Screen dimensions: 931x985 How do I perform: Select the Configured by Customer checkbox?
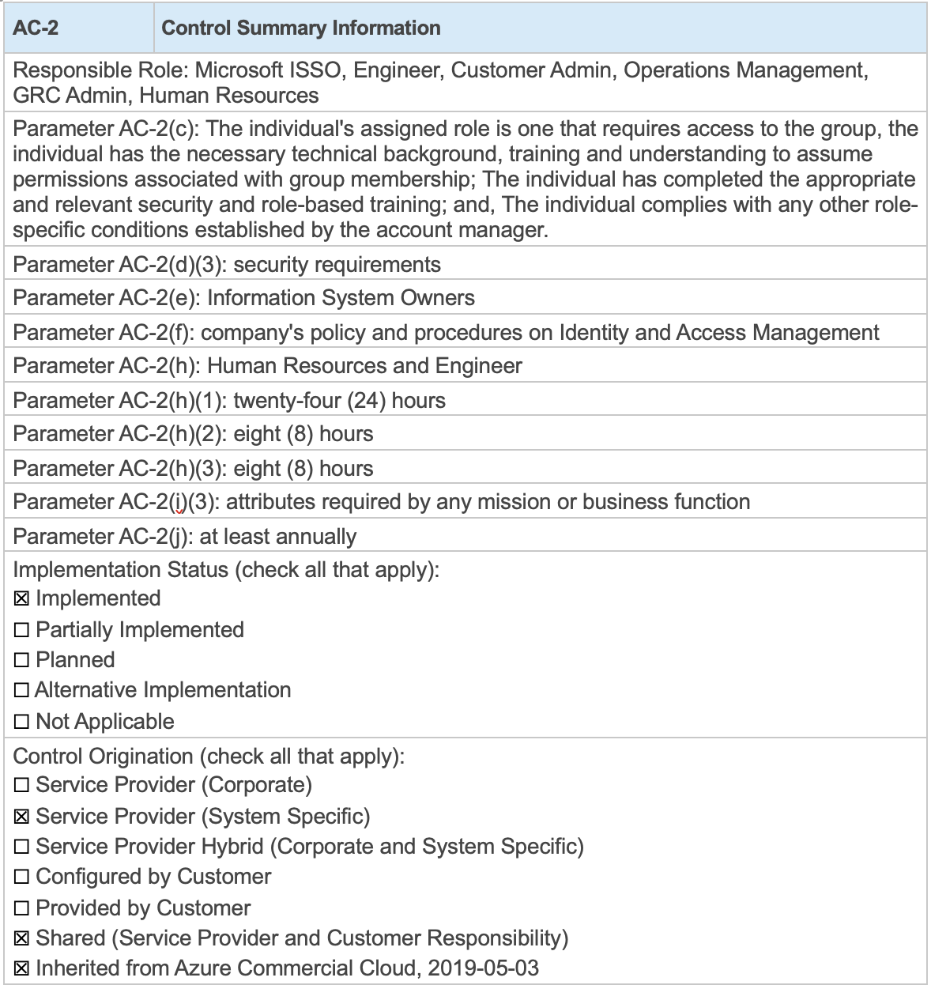click(22, 877)
